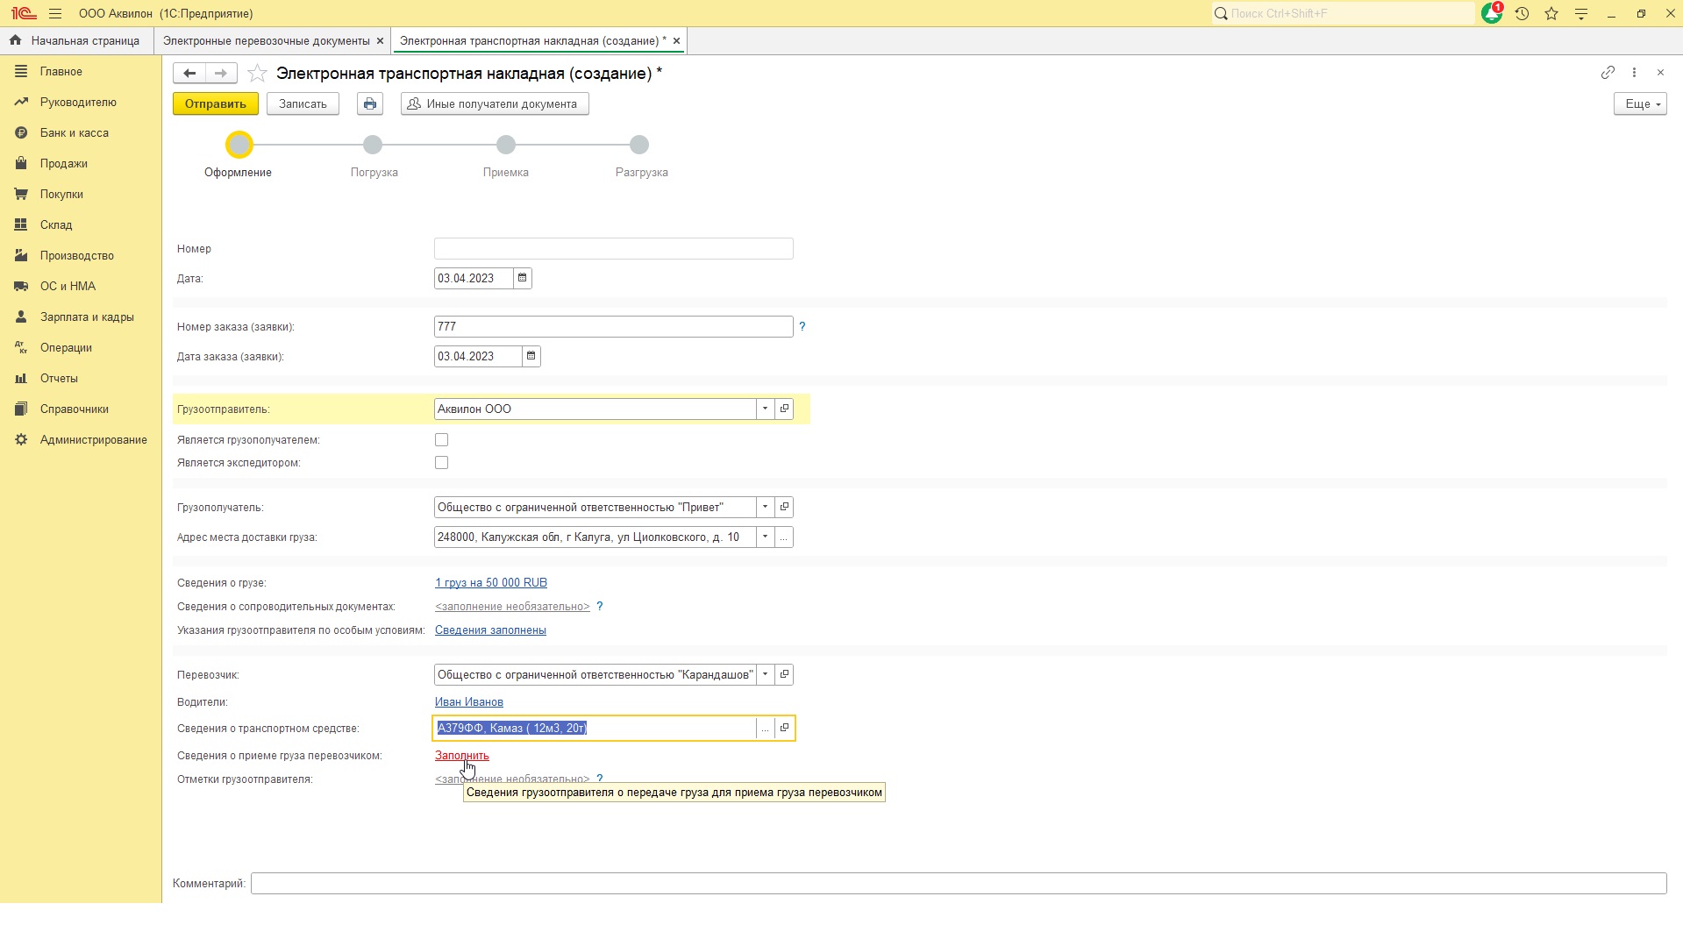Image resolution: width=1683 pixels, height=932 pixels.
Task: Open the 1C main hamburger menu
Action: click(55, 14)
